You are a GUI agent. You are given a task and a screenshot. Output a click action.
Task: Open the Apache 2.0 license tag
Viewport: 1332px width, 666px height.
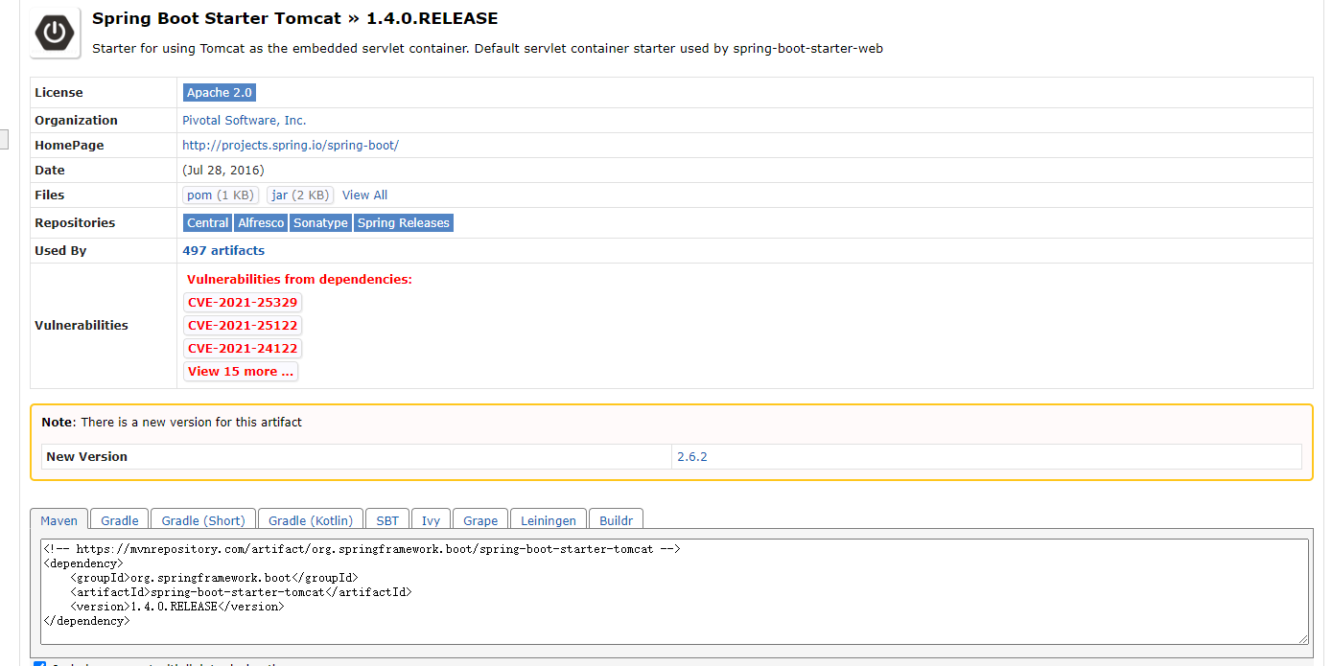pos(220,93)
